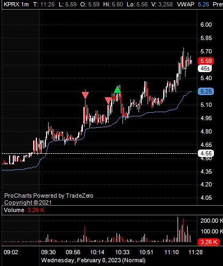Click the 200.00 K volume axis label
The height and width of the screenshot is (266, 223).
(x=211, y=221)
